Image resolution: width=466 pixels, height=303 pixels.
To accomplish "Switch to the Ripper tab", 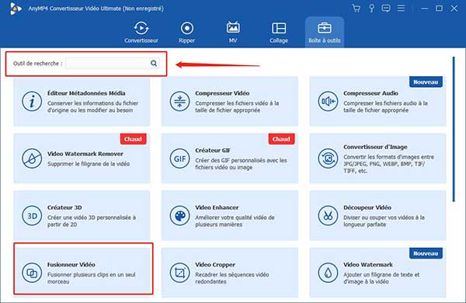I will point(186,32).
